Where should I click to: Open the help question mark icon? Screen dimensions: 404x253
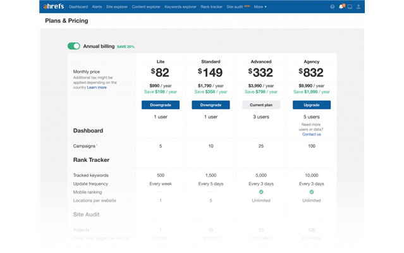click(333, 7)
